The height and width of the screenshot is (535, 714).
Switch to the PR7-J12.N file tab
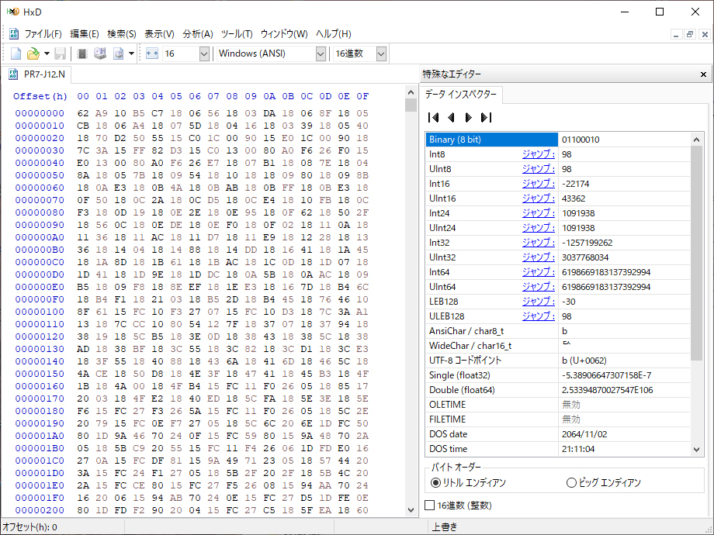tap(38, 74)
